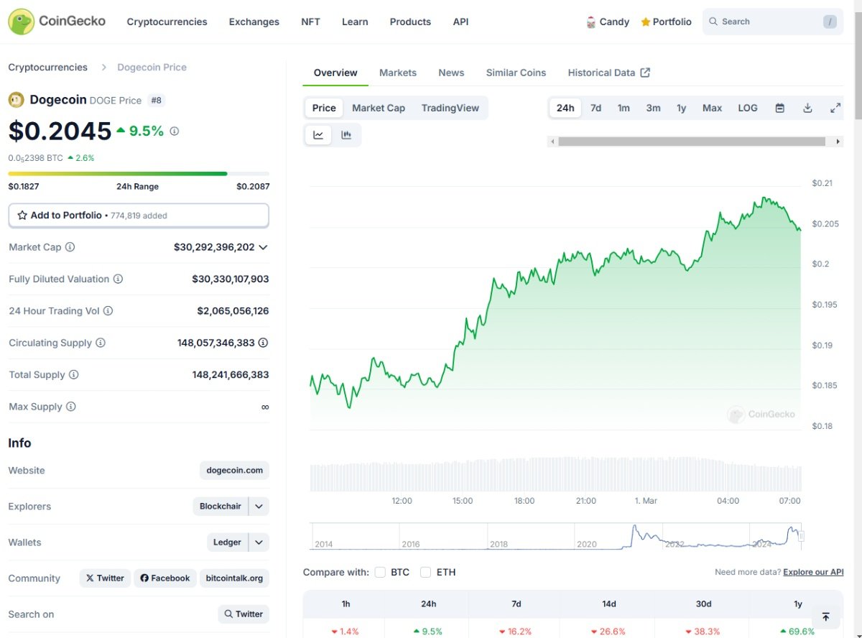Open NFT nav menu

(310, 22)
